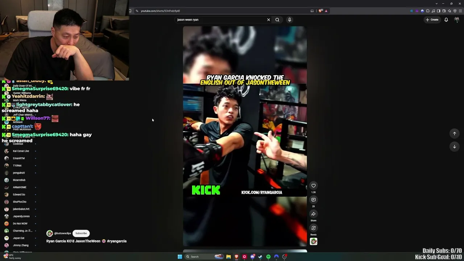
Task: Go to previous short with up arrow
Action: pos(455,133)
